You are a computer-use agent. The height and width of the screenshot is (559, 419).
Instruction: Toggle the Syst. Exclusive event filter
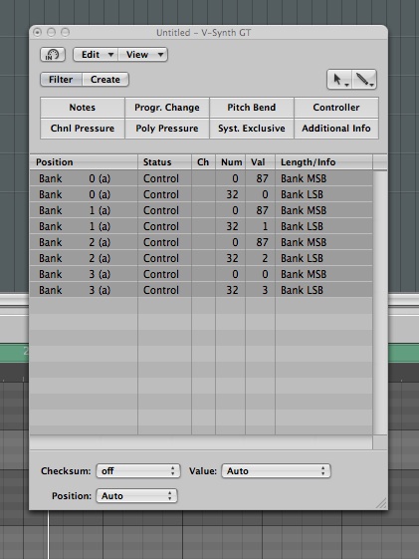(x=252, y=129)
